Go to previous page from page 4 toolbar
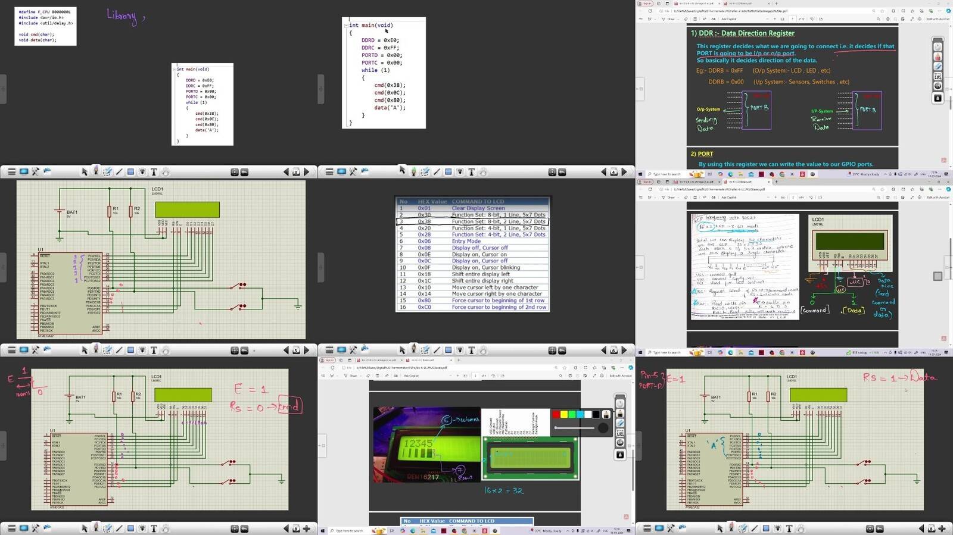953x535 pixels. coord(603,172)
